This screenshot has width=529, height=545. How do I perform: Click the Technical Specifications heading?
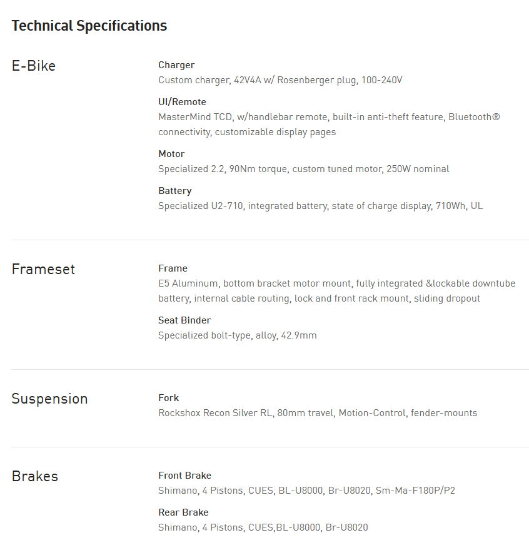point(89,26)
